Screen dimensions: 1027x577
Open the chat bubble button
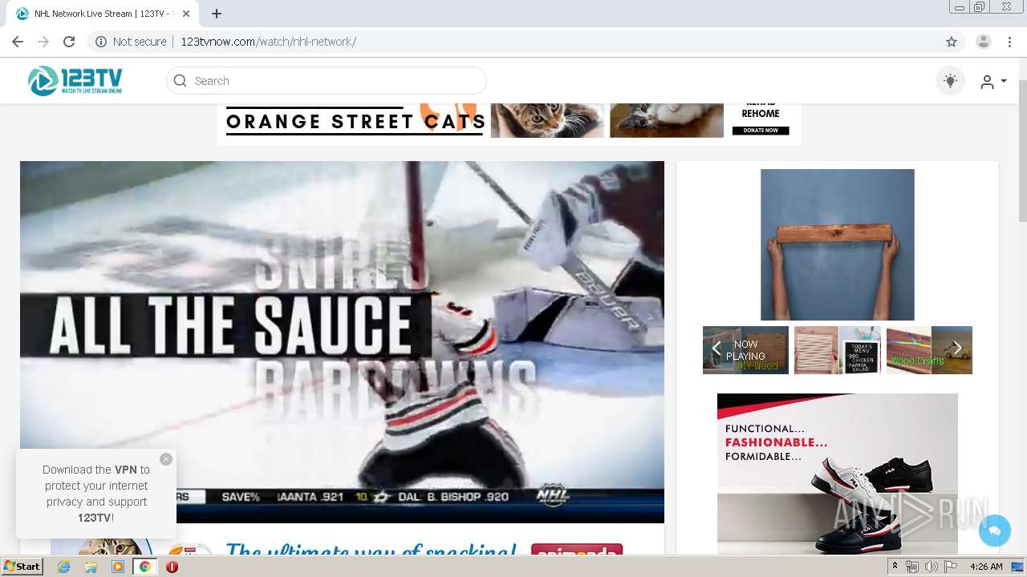coord(995,531)
